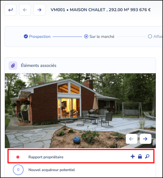The height and width of the screenshot is (178, 163).
Task: Open Nouvel acquéreur potentiel entry
Action: coord(52,170)
